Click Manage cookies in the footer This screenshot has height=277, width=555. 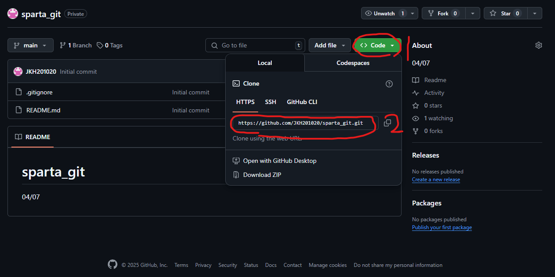328,265
